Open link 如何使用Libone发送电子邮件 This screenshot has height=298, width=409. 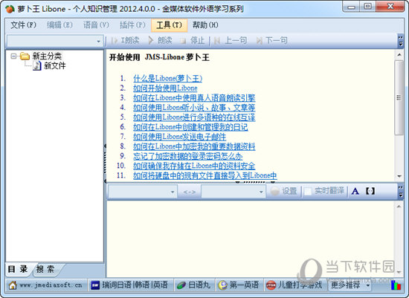(180, 137)
